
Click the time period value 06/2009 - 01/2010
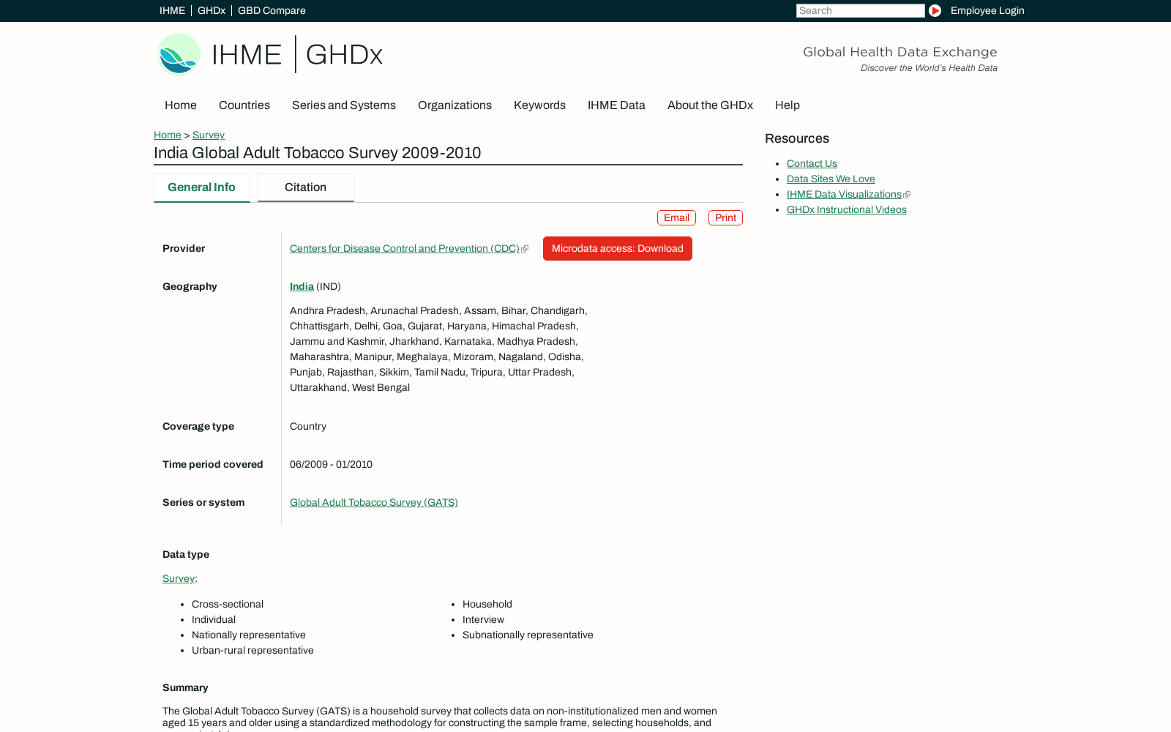point(331,465)
